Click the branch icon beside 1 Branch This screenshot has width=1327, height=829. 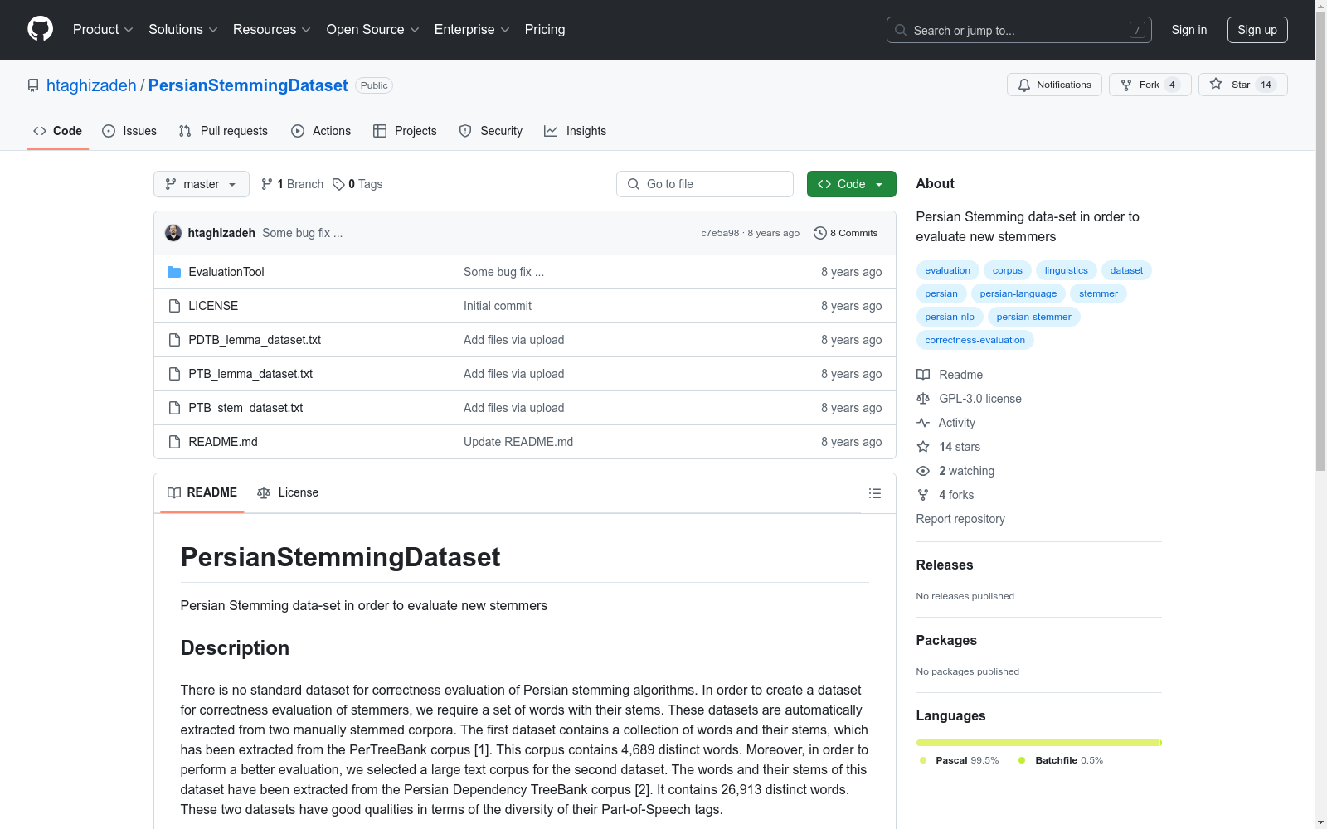tap(267, 184)
